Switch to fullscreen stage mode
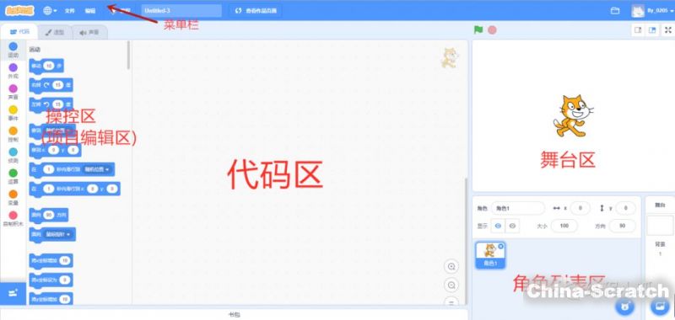 coord(667,30)
